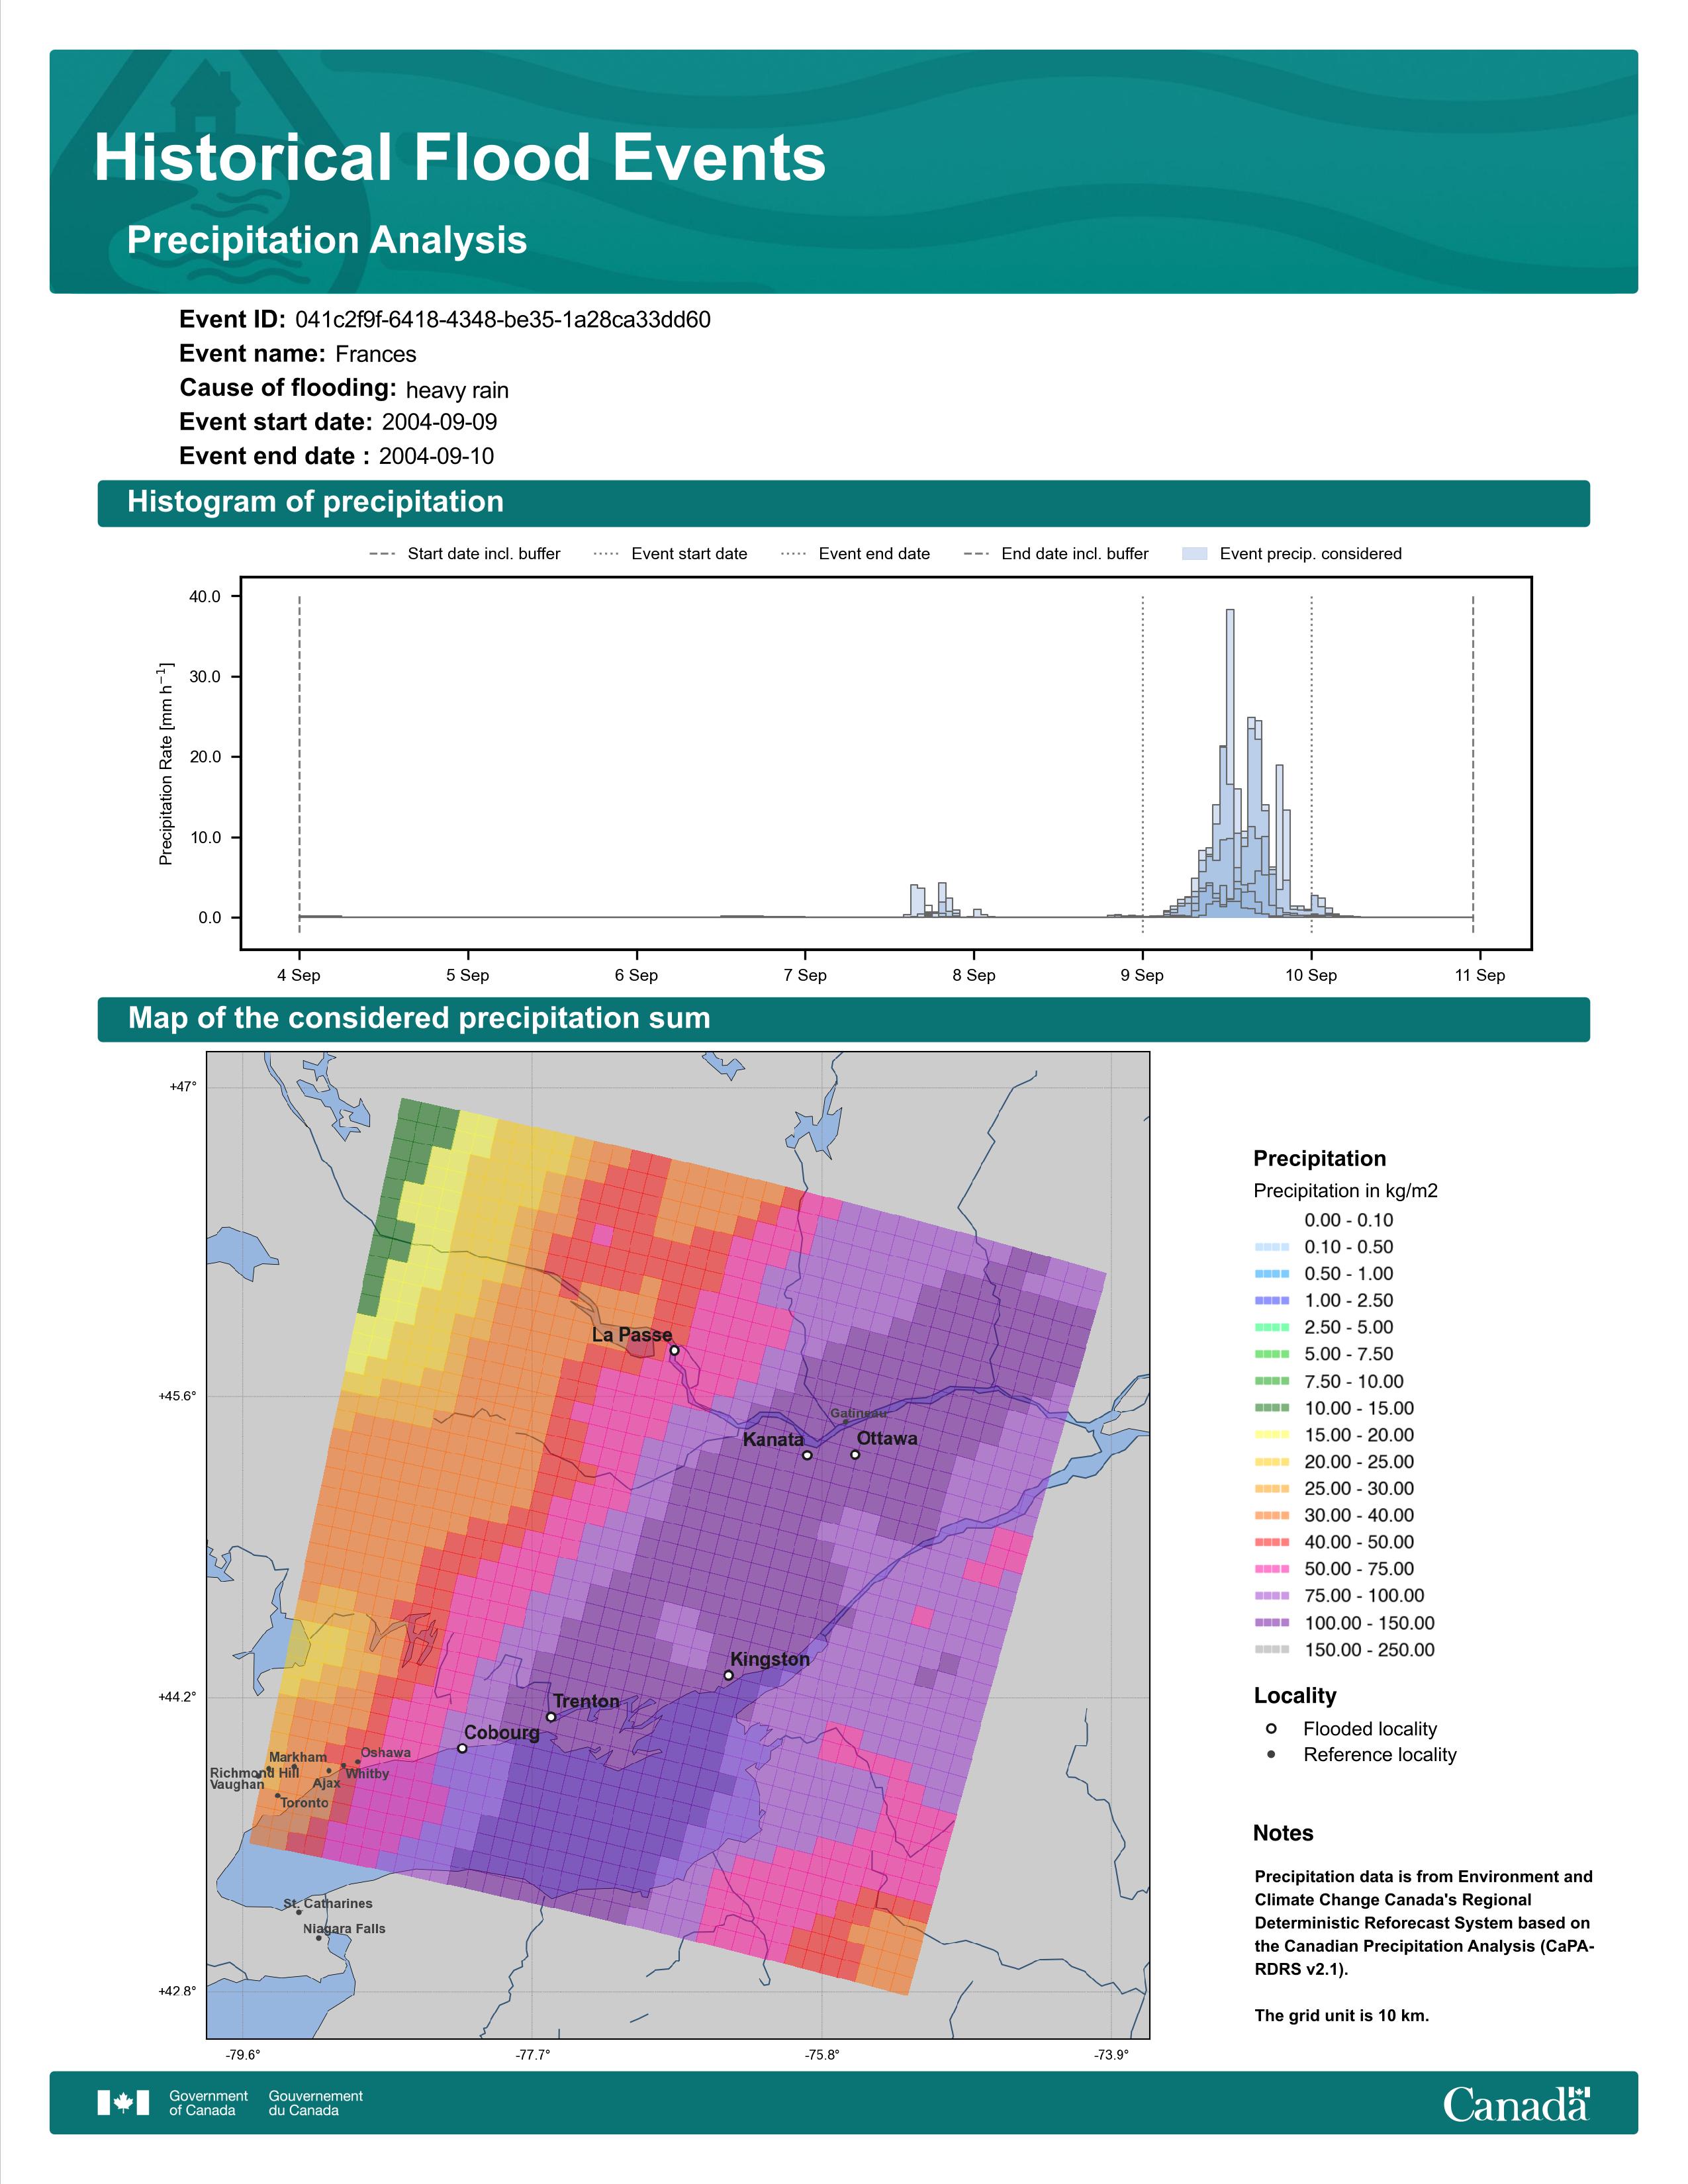Select the 150.00 - 250.00 legend swatch
Viewport: 1688px width, 2184px height.
point(1272,1650)
